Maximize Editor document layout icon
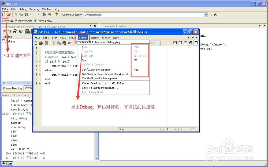The height and width of the screenshot is (167, 268). click(x=196, y=43)
